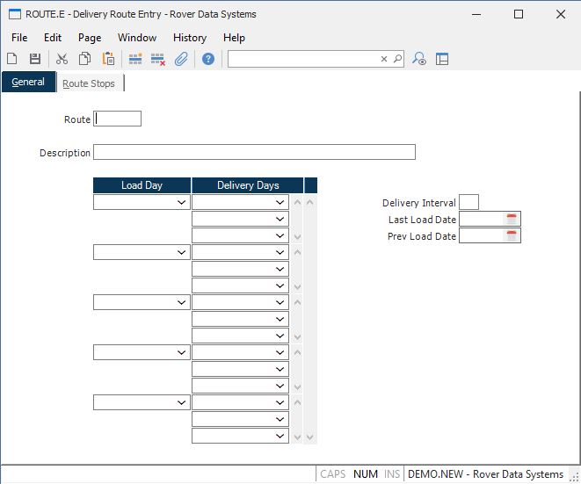Expand the first Delivery Days dropdown
Image resolution: width=581 pixels, height=484 pixels.
click(x=280, y=202)
